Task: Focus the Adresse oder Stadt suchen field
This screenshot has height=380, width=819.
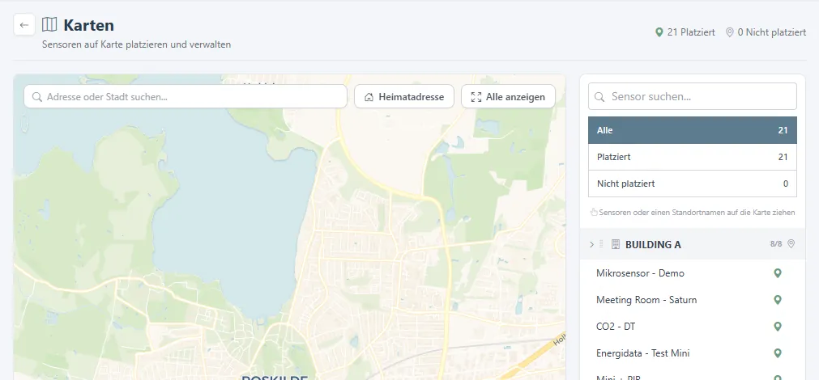Action: pos(186,96)
